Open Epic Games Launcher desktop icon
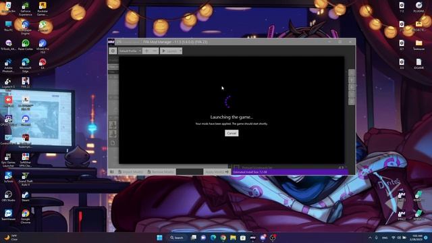The image size is (432, 243). (8, 160)
